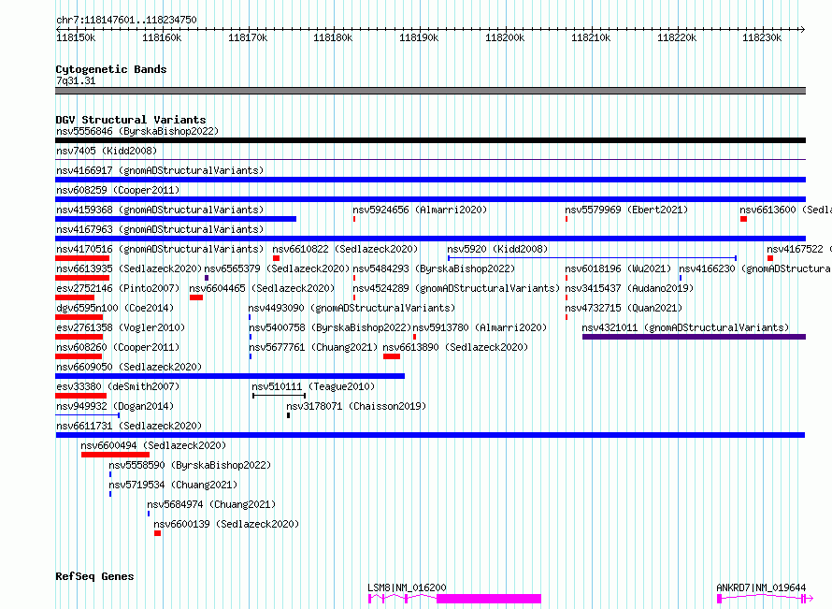Select nsv5484293 (ByrskaBishop2022) label
Image resolution: width=832 pixels, height=609 pixels.
click(434, 268)
